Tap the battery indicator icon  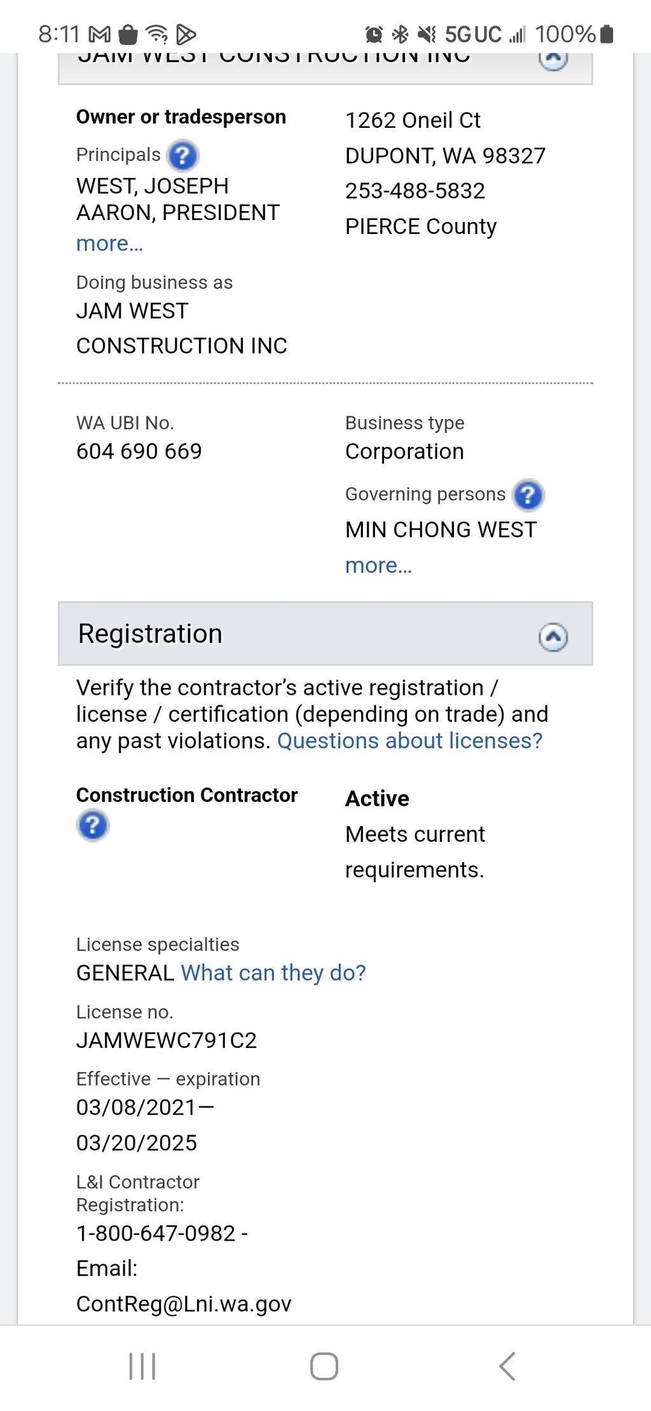(x=607, y=34)
